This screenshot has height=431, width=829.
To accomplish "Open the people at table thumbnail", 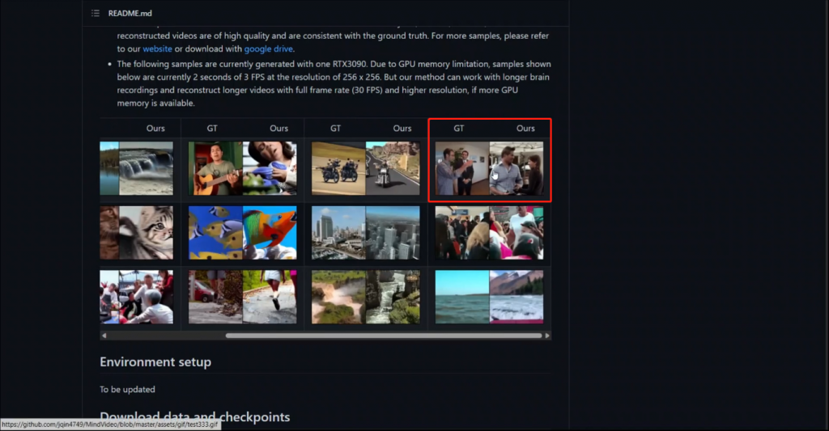I will click(136, 297).
